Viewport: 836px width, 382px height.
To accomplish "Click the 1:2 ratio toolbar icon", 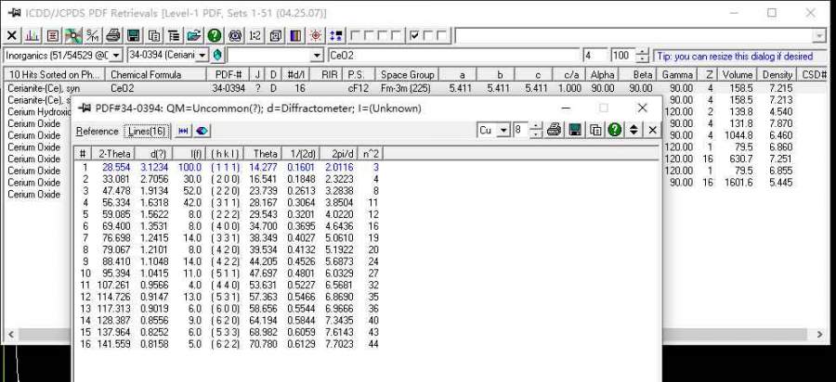I will (255, 36).
